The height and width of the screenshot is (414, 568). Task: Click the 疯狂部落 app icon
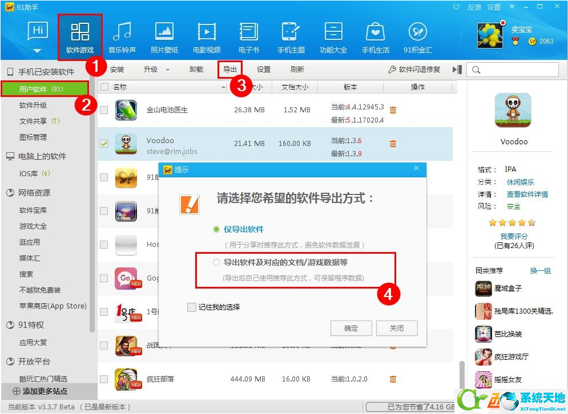(126, 379)
